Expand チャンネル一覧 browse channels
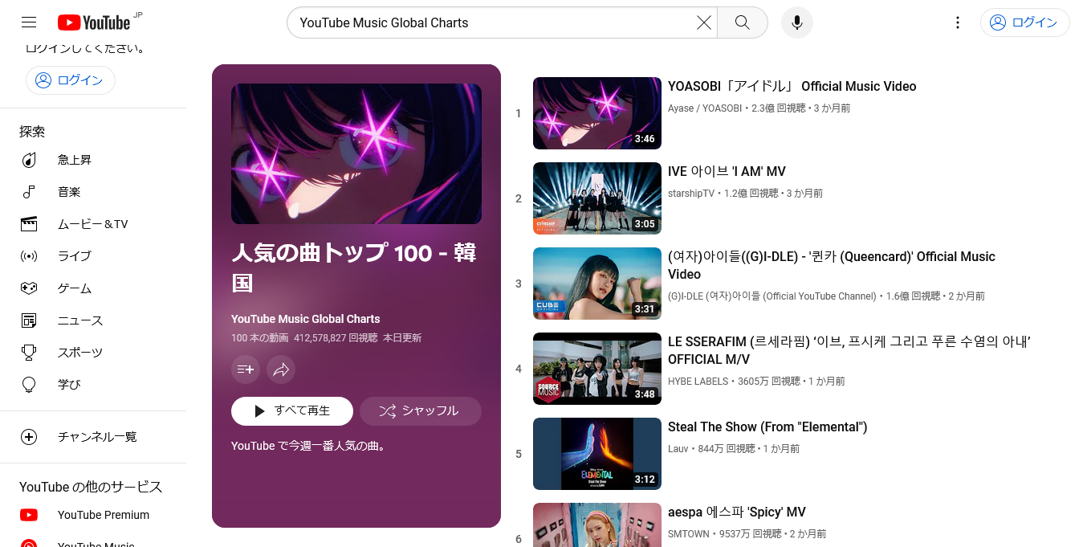 click(x=96, y=437)
